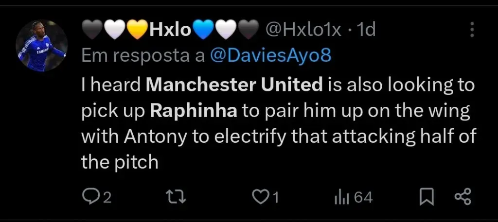This screenshot has height=222, width=498.
Task: Open the @DaviesAyo8 mention link
Action: 270,55
